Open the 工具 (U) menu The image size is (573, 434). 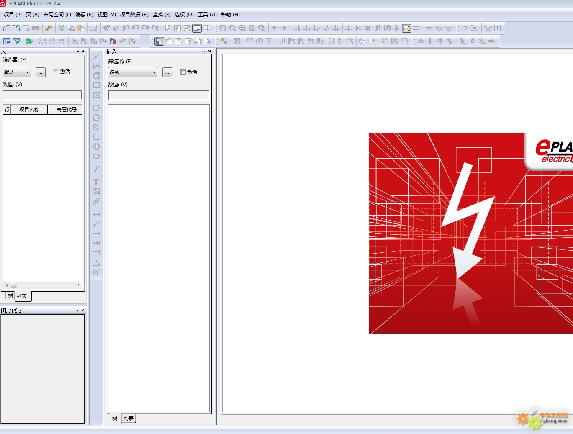click(207, 15)
